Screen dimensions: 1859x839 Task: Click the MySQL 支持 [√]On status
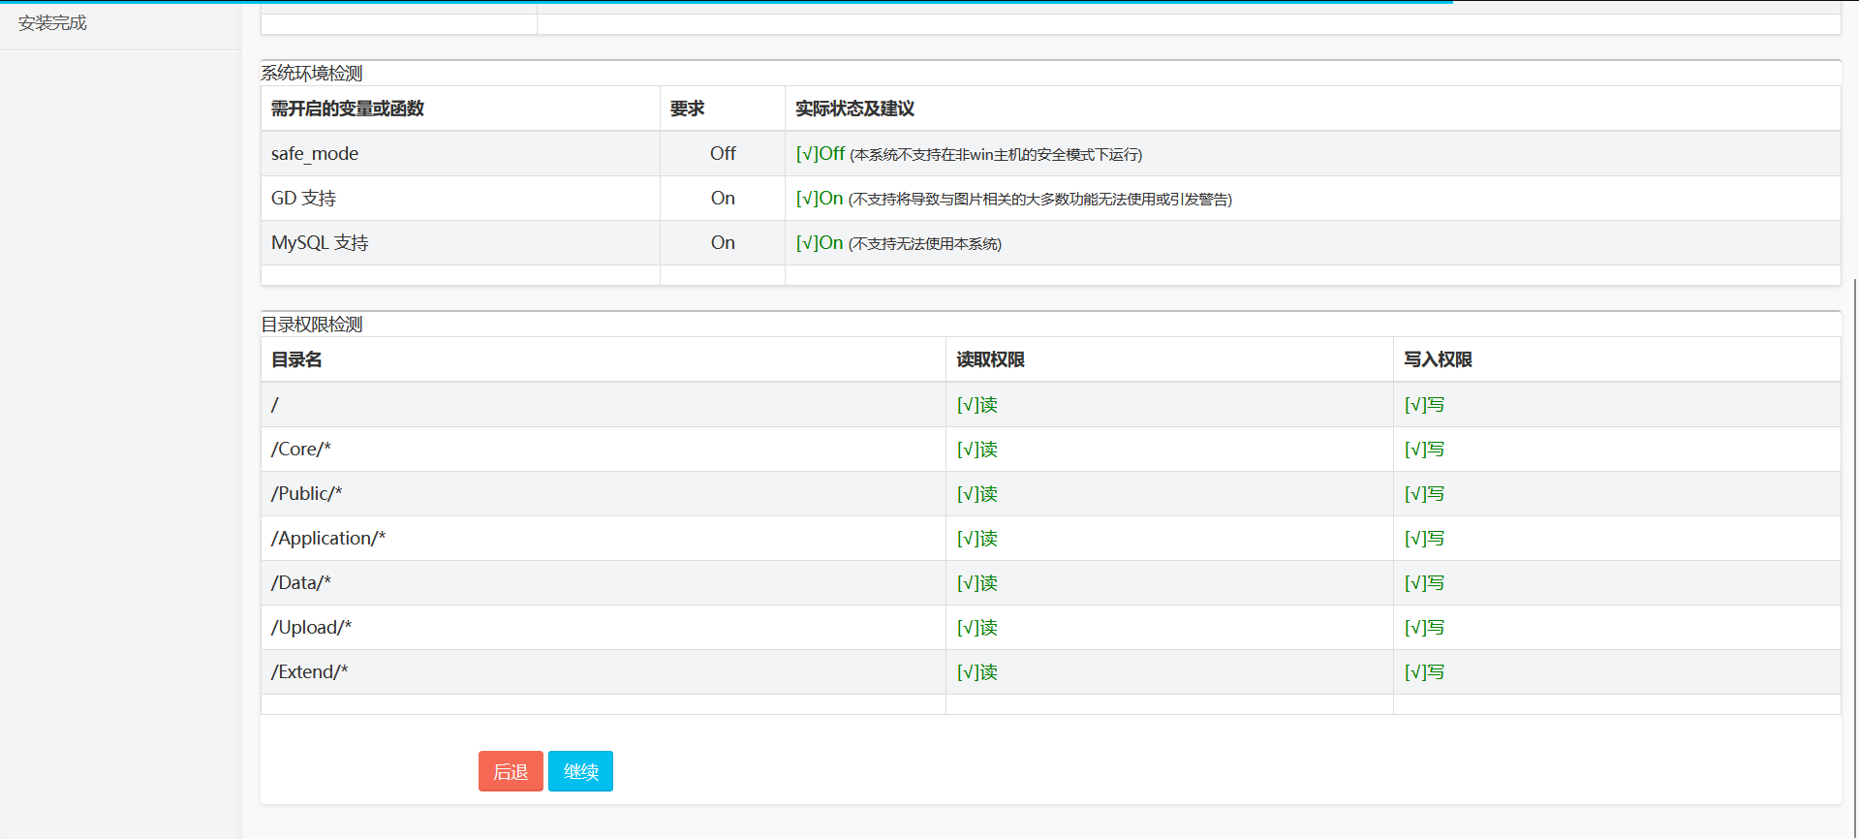(819, 243)
